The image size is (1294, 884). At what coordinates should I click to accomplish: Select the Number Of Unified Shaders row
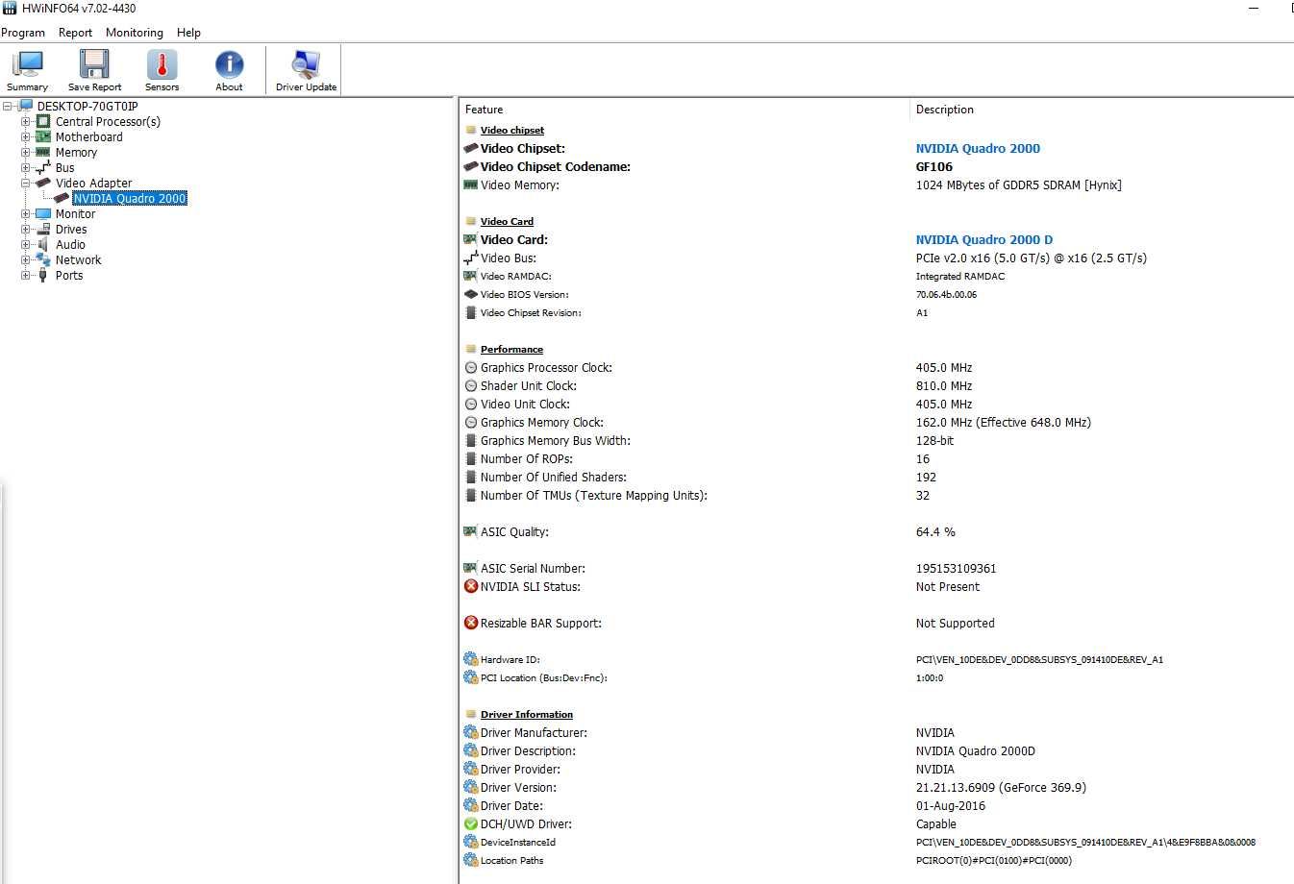tap(877, 478)
